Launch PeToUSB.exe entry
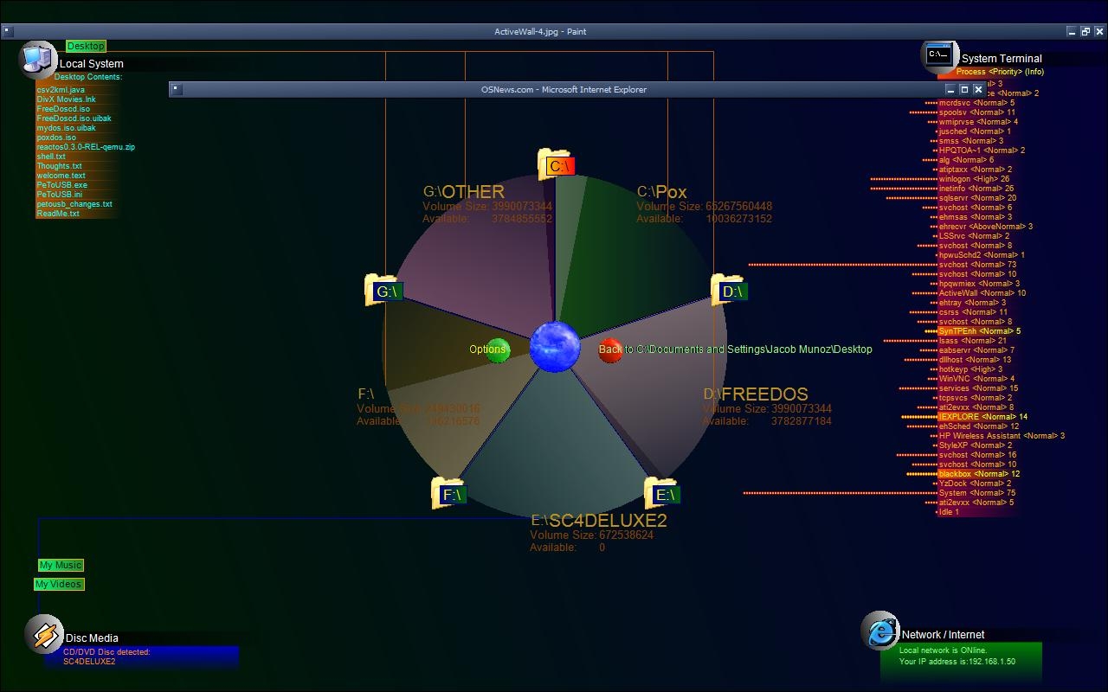The height and width of the screenshot is (692, 1108). (x=61, y=185)
